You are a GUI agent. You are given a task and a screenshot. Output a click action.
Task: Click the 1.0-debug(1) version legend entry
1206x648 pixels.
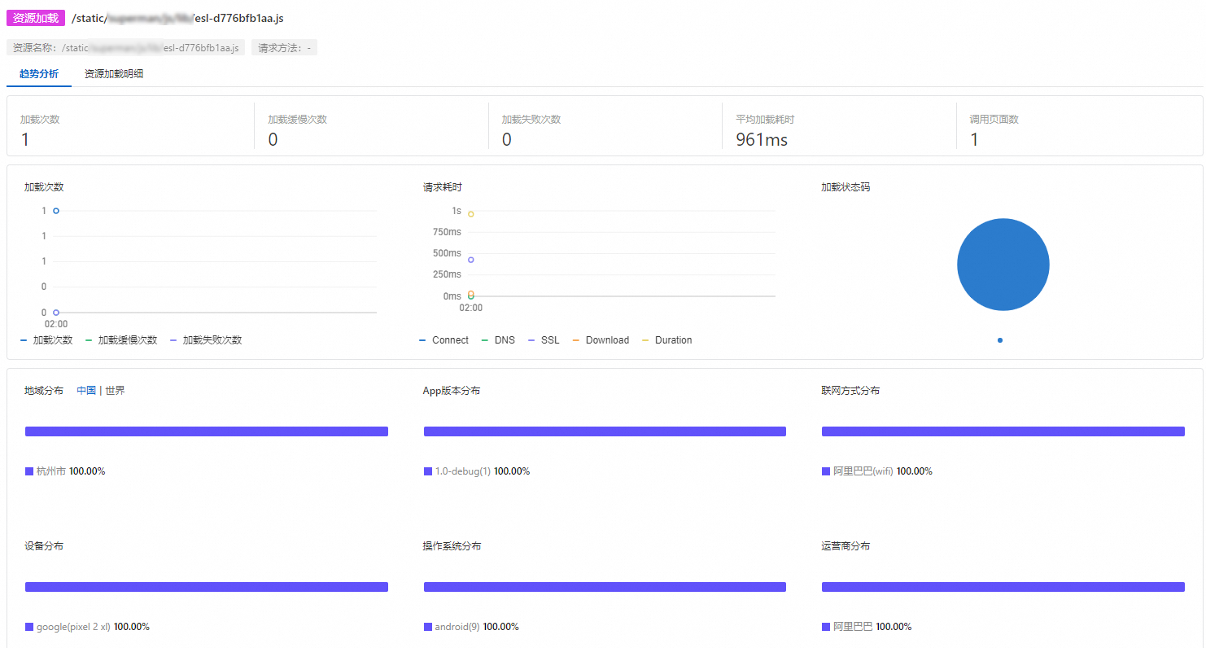tap(477, 471)
